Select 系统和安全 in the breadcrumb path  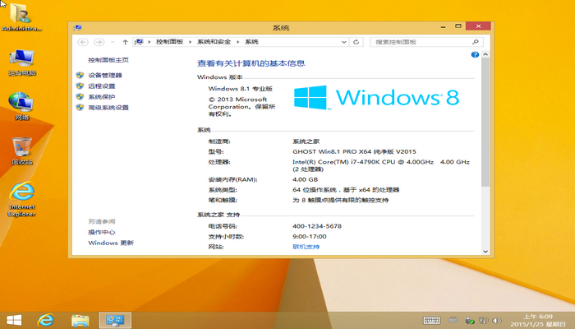(x=215, y=41)
